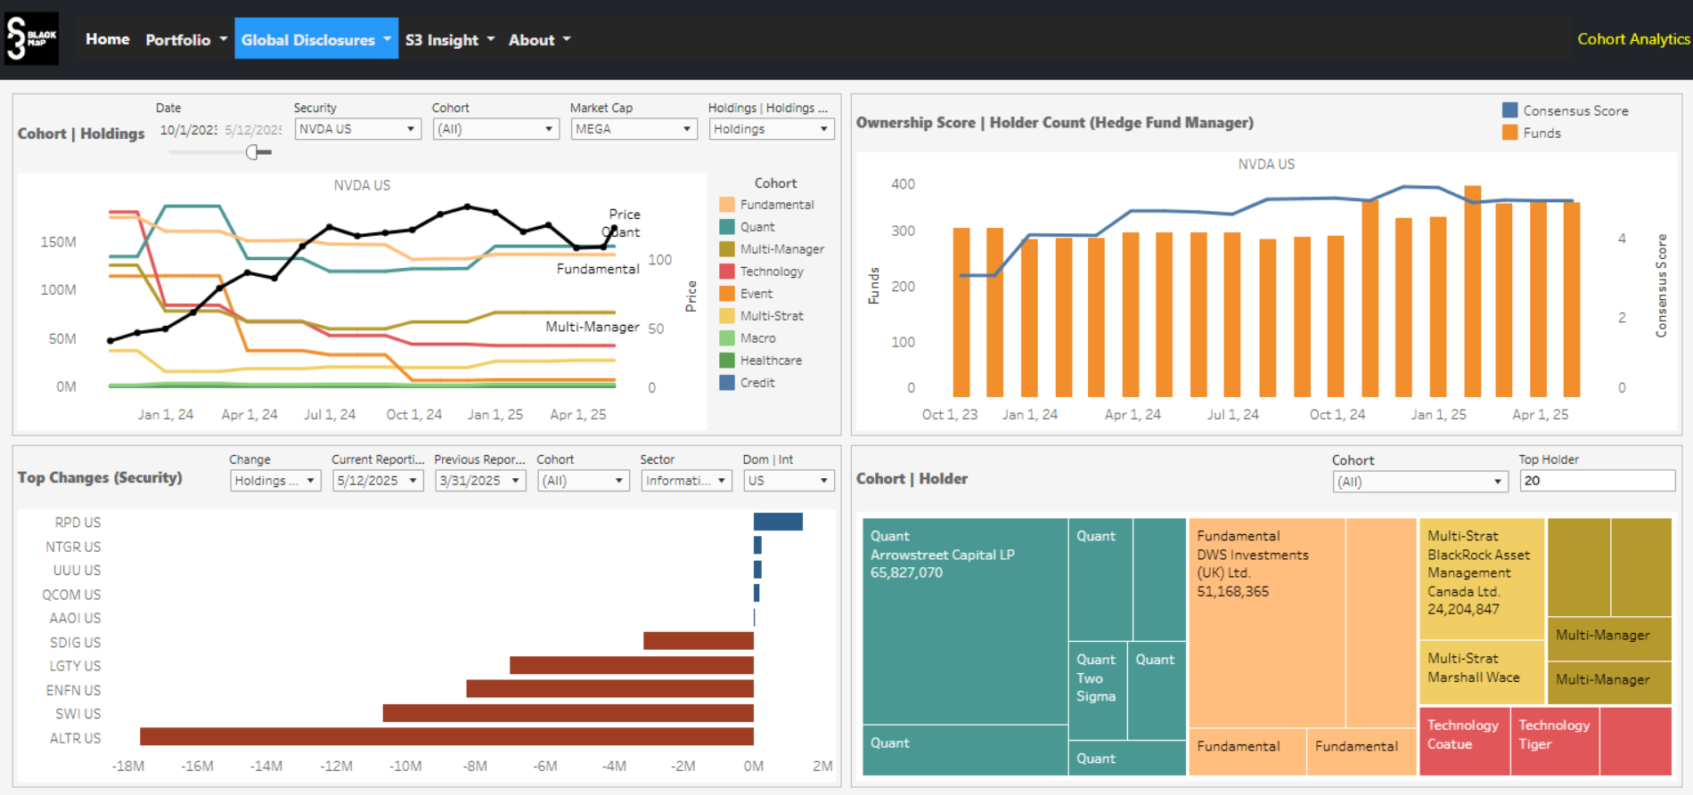
Task: Open the Cohort dropdown in Cohort Holdings panel
Action: tap(495, 129)
